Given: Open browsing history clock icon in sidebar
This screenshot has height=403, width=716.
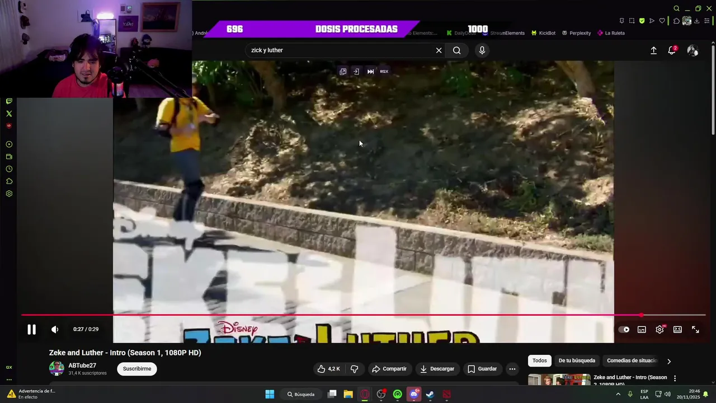Looking at the screenshot, I should coord(9,169).
